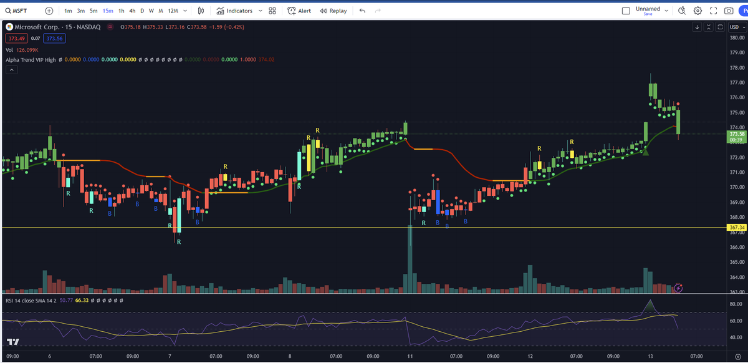Viewport: 748px width, 363px height.
Task: Click the purple lightning event marker
Action: pyautogui.click(x=679, y=288)
